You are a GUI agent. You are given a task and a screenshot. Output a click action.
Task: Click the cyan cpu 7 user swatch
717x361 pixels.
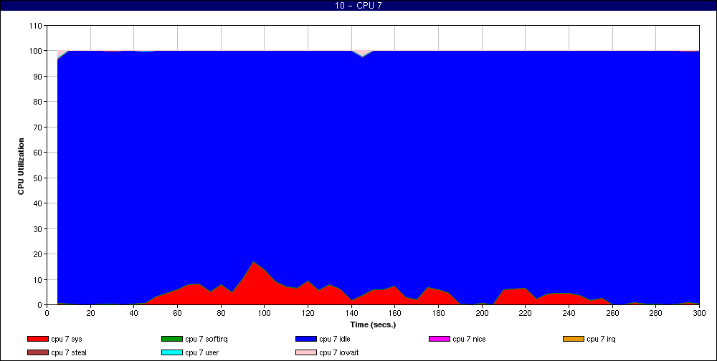(171, 353)
